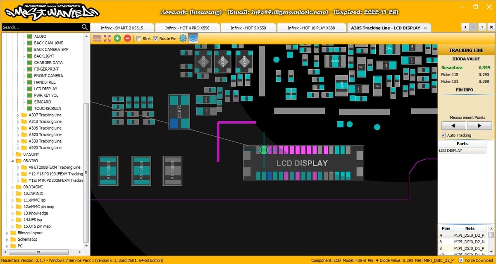Switch to Infinix - SMART 2 X5515 tab
Image resolution: width=496 pixels, height=264 pixels.
point(122,28)
